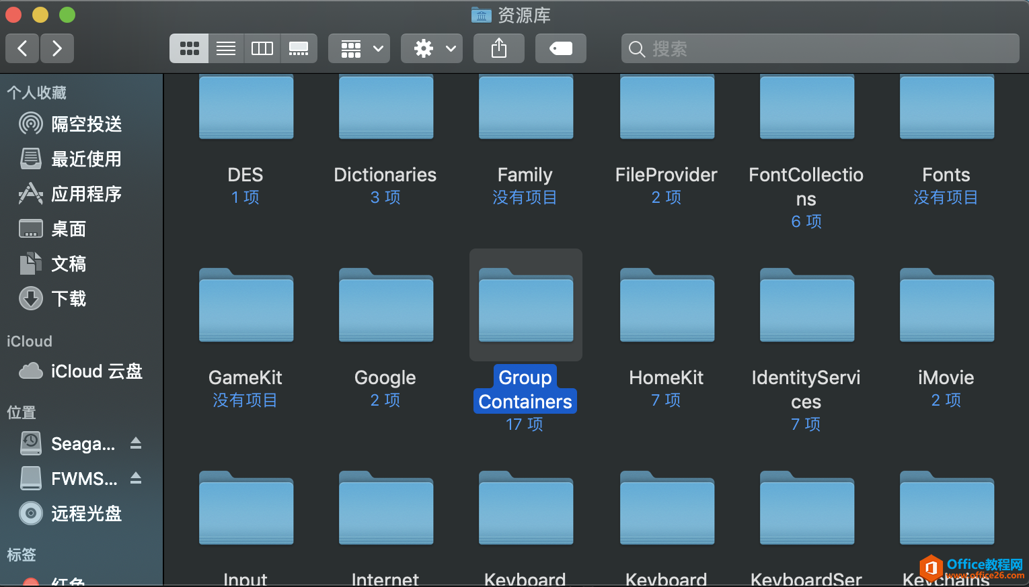Open the group-by arrangement dropdown
This screenshot has width=1029, height=587.
pos(359,48)
